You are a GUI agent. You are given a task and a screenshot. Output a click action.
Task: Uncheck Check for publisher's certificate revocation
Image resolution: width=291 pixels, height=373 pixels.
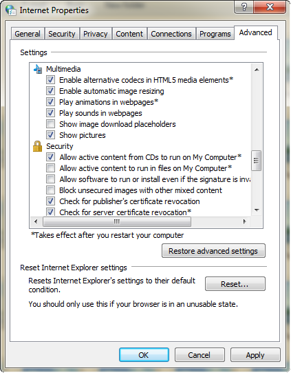click(50, 201)
